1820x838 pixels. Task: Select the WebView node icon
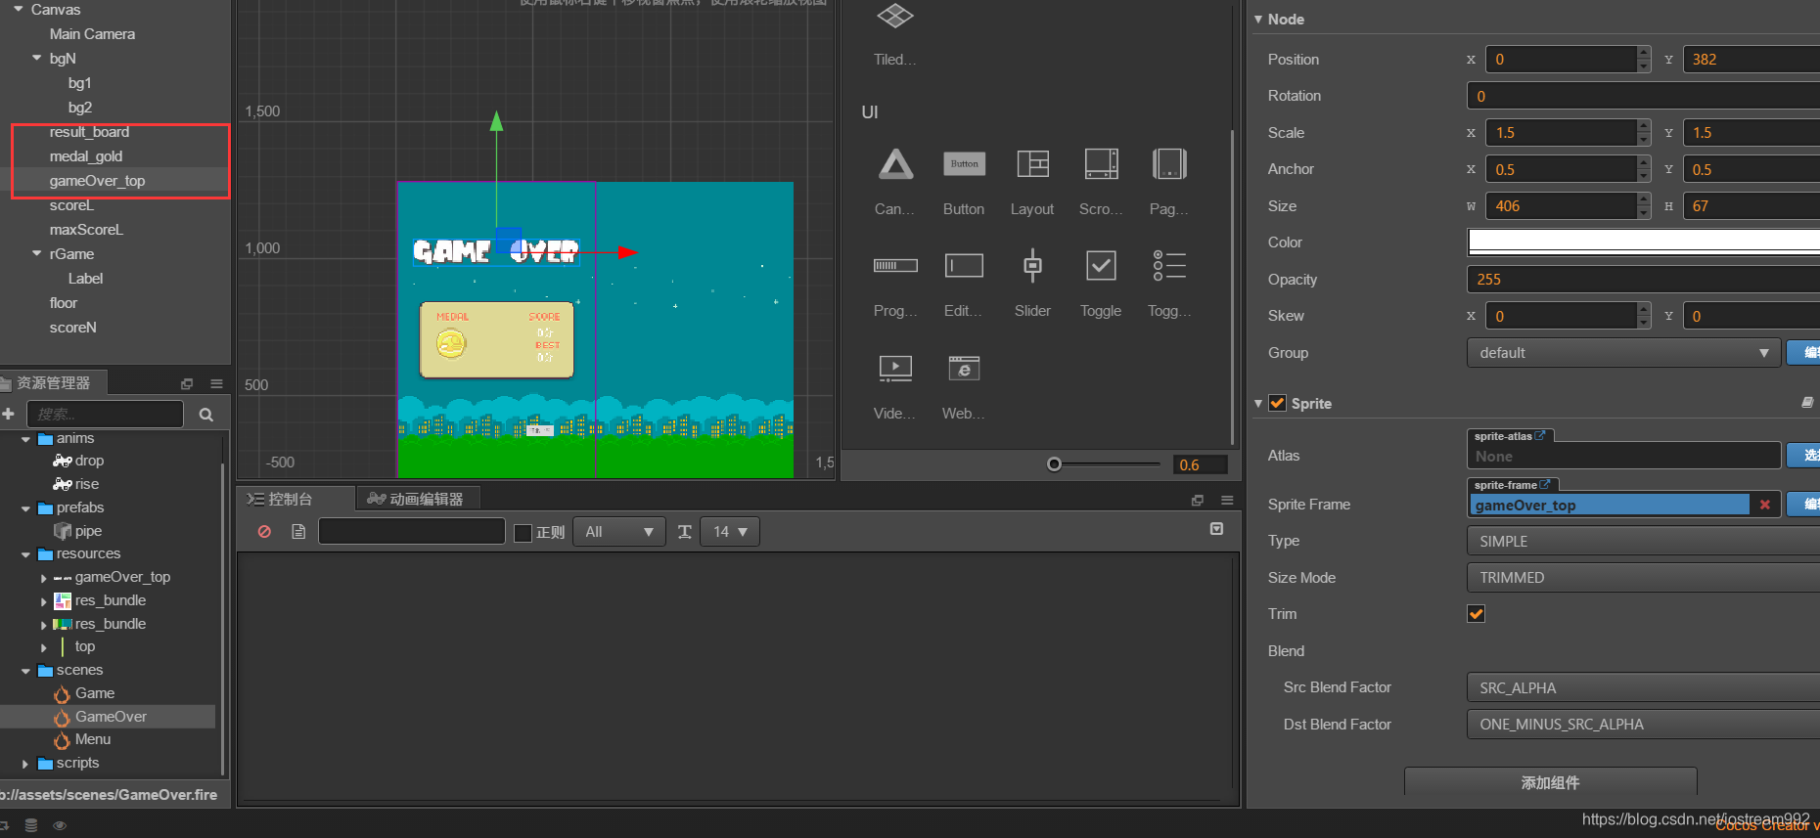pyautogui.click(x=964, y=368)
